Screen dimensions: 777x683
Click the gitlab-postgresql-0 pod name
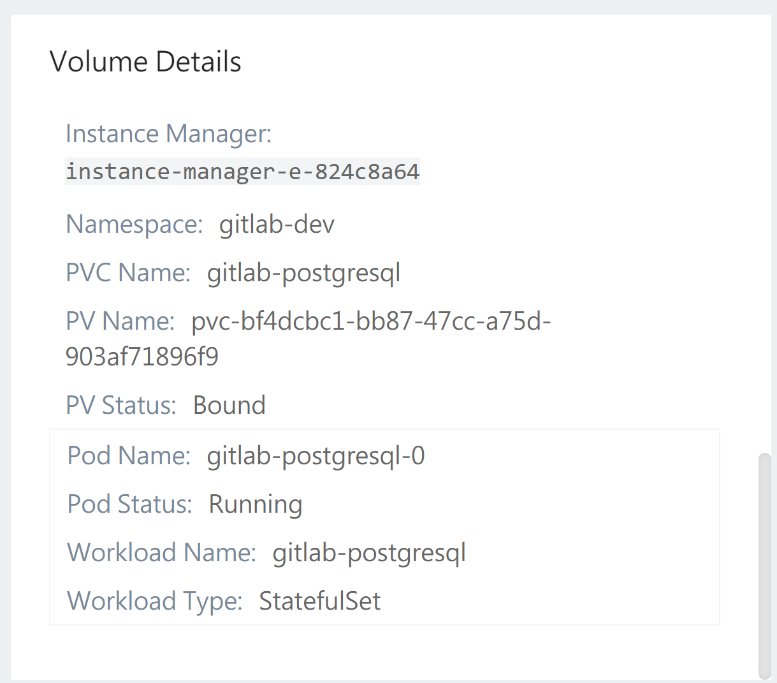pyautogui.click(x=316, y=455)
